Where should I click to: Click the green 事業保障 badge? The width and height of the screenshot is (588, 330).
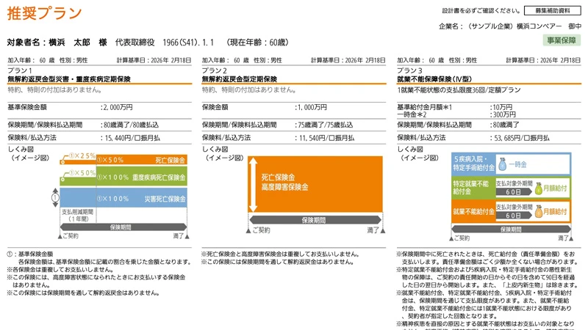pyautogui.click(x=562, y=40)
